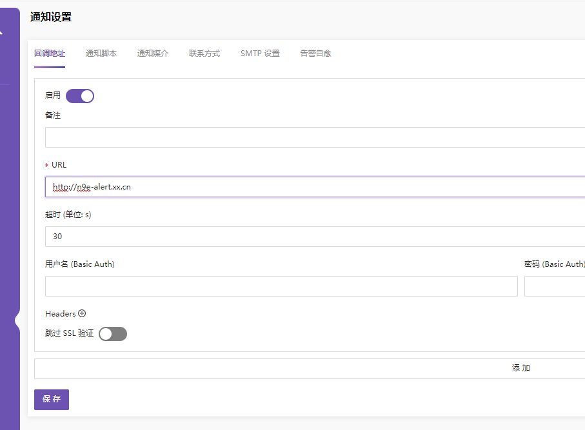Click the http://n9e-alert.xx.cn URL text
Image resolution: width=585 pixels, height=430 pixels.
pos(93,186)
